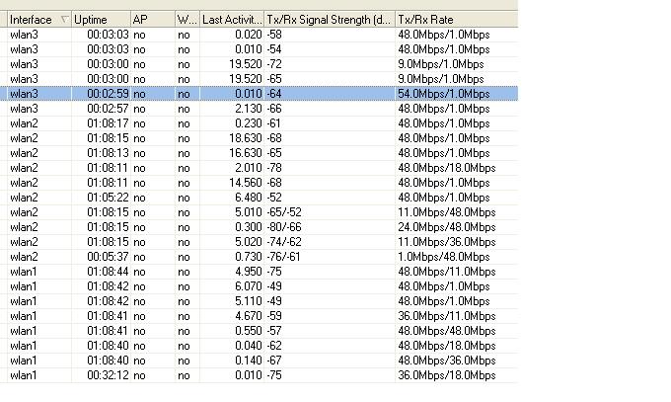671x402 pixels.
Task: Sort by Tx/Rx Signal Strength header
Action: (x=330, y=20)
